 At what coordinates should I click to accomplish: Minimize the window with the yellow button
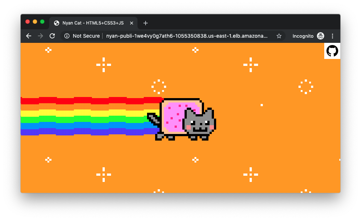click(x=35, y=22)
